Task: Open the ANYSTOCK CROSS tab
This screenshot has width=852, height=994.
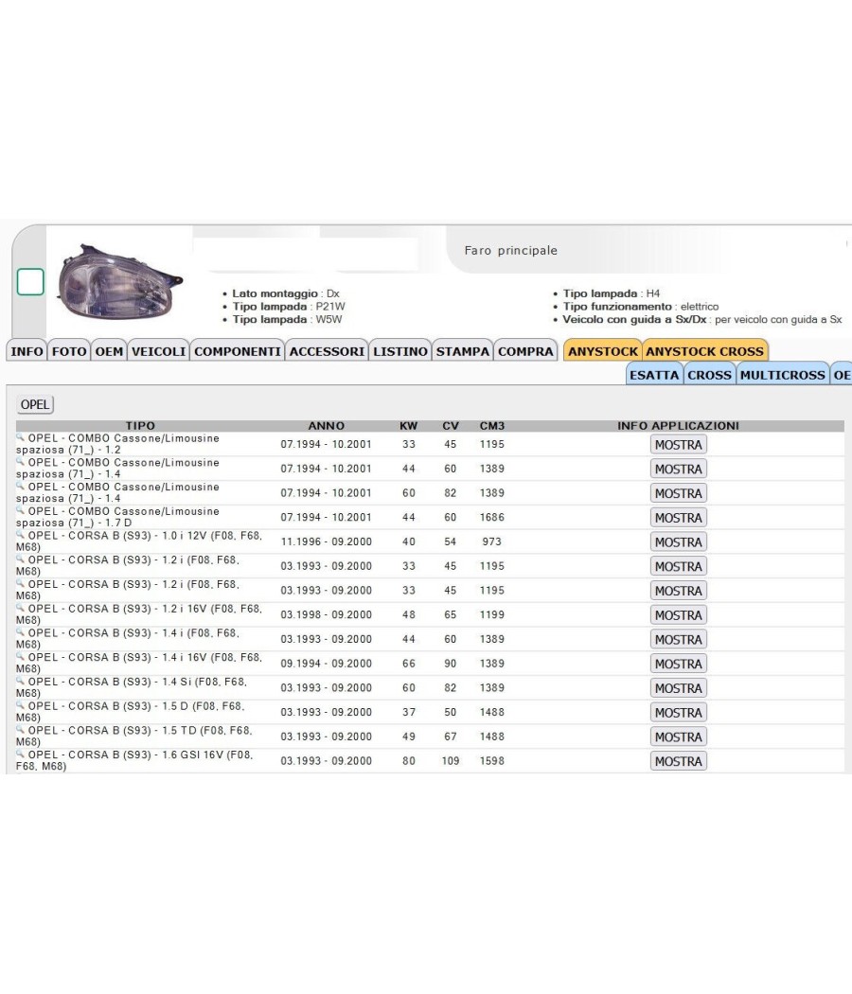Action: coord(705,351)
